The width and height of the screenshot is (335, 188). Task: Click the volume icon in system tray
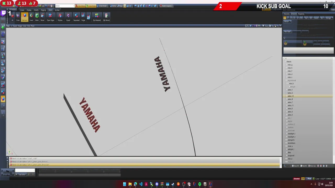(x=322, y=184)
